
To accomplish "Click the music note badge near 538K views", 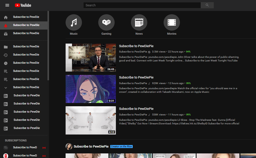I will pos(149,115).
